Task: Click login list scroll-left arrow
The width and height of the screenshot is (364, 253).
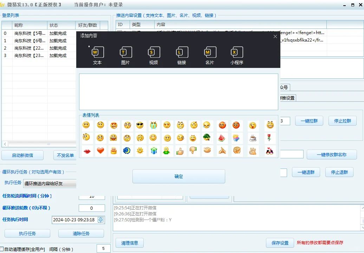Action: pos(5,144)
